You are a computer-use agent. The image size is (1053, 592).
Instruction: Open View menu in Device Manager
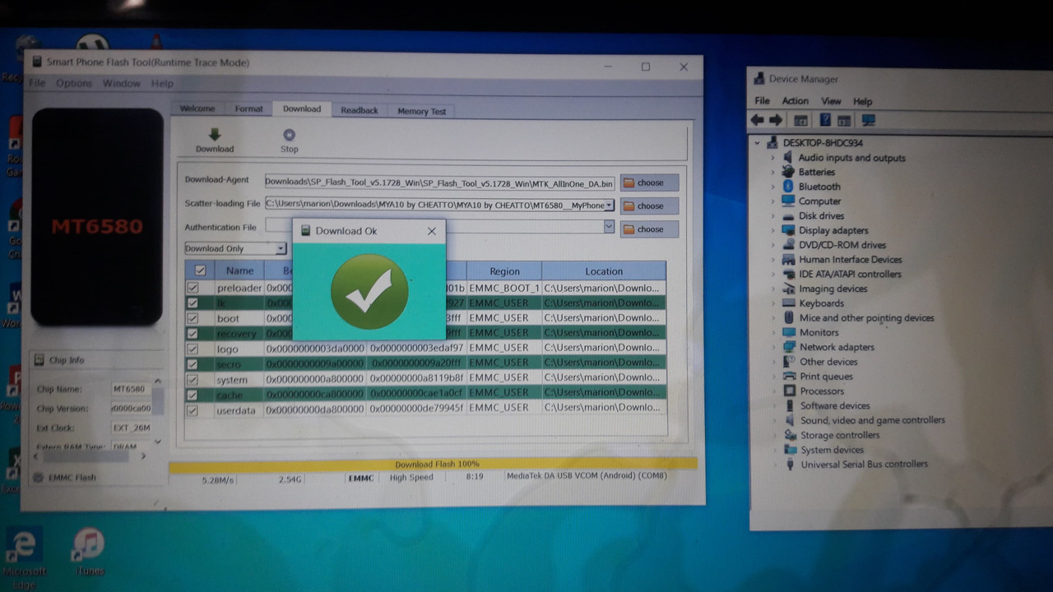pos(831,100)
